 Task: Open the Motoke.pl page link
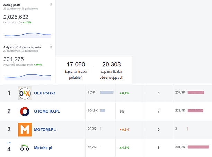[43, 148]
